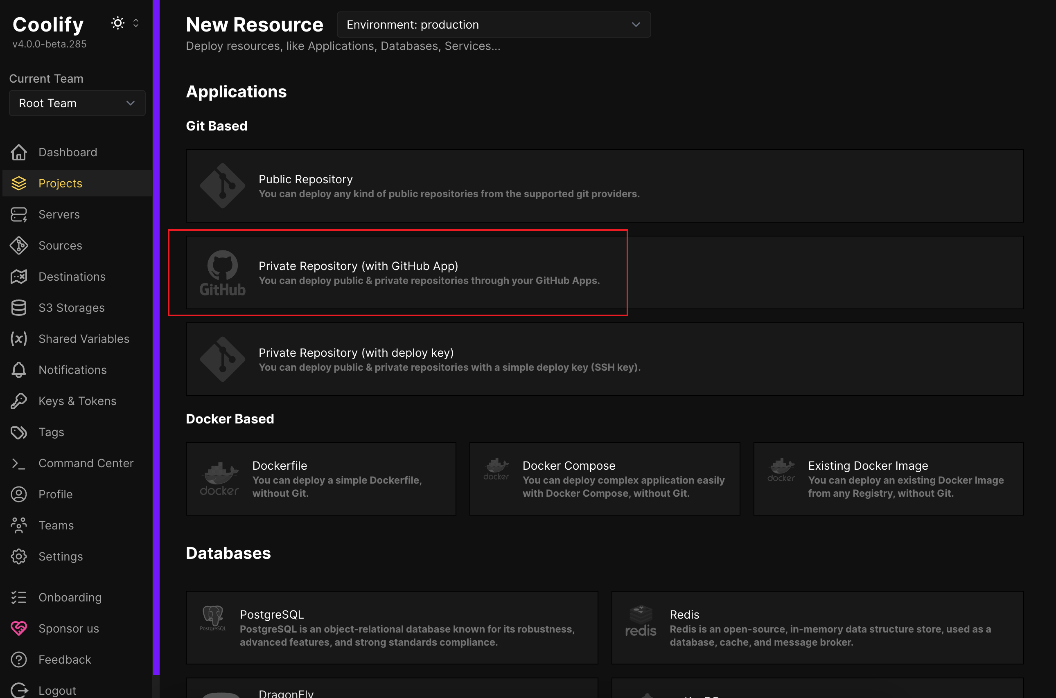Click the Sources git icon
The width and height of the screenshot is (1056, 698).
tap(19, 246)
